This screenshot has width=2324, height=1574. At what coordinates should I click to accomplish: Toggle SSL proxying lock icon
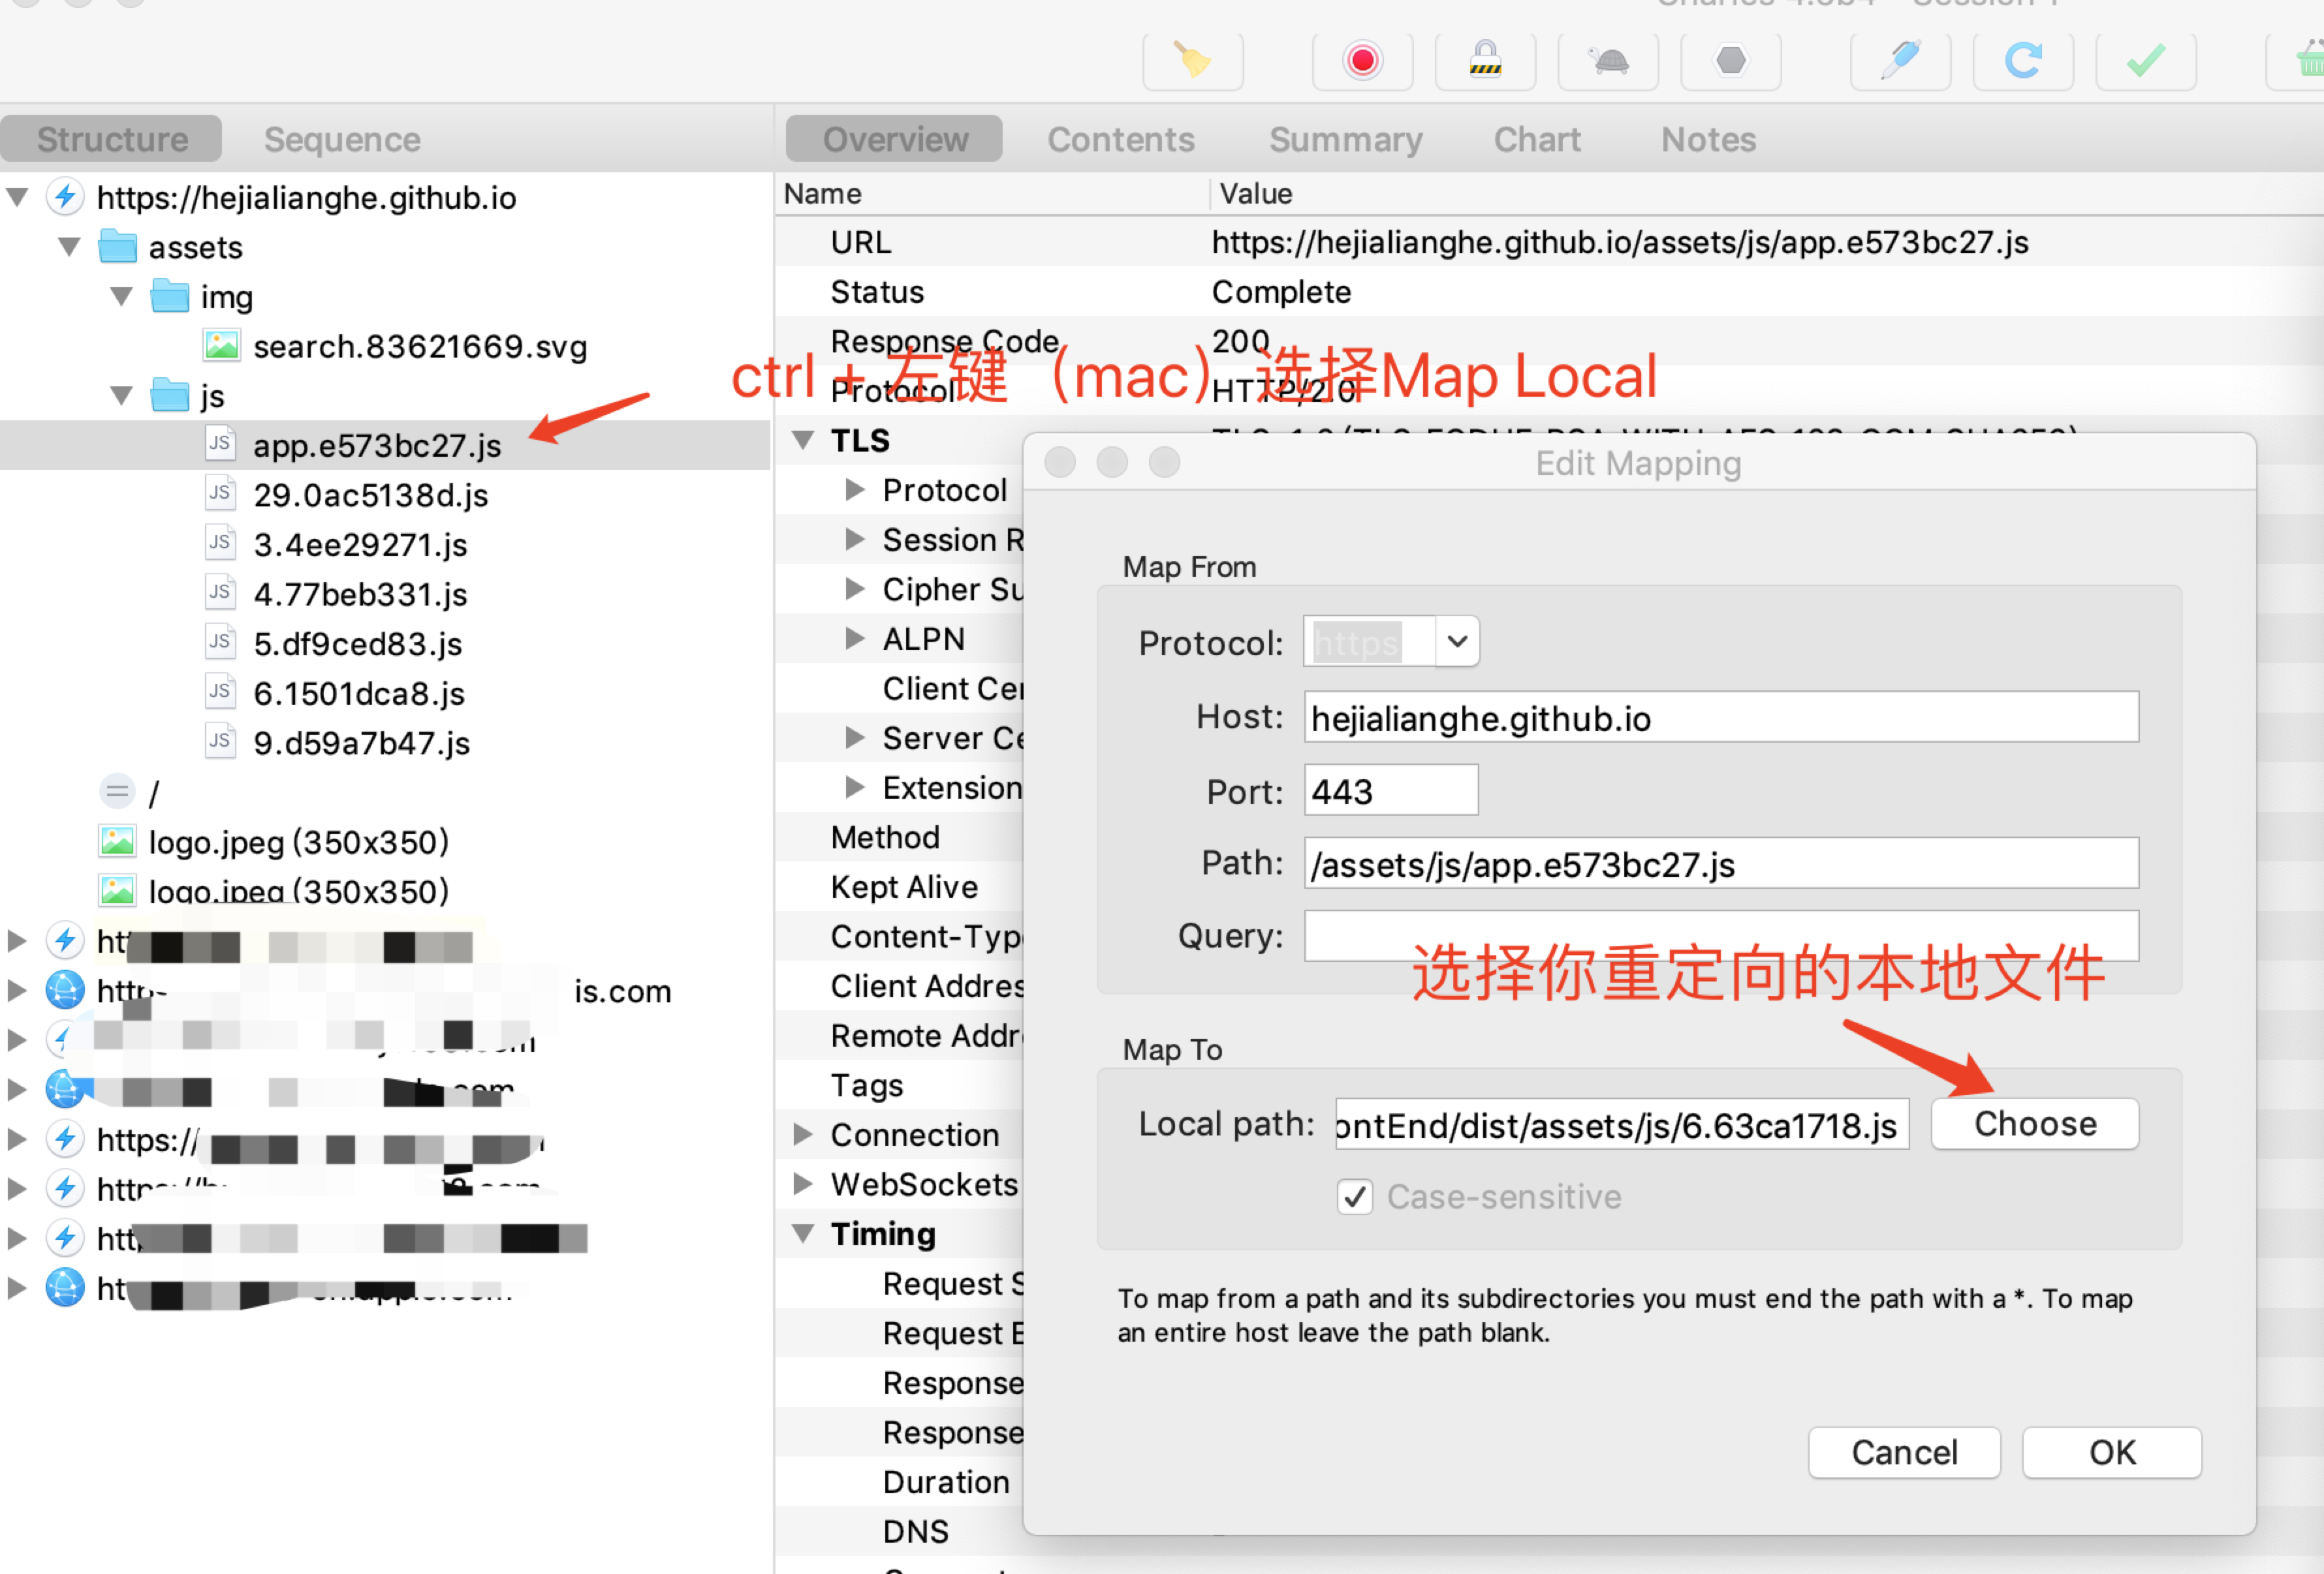[1484, 61]
